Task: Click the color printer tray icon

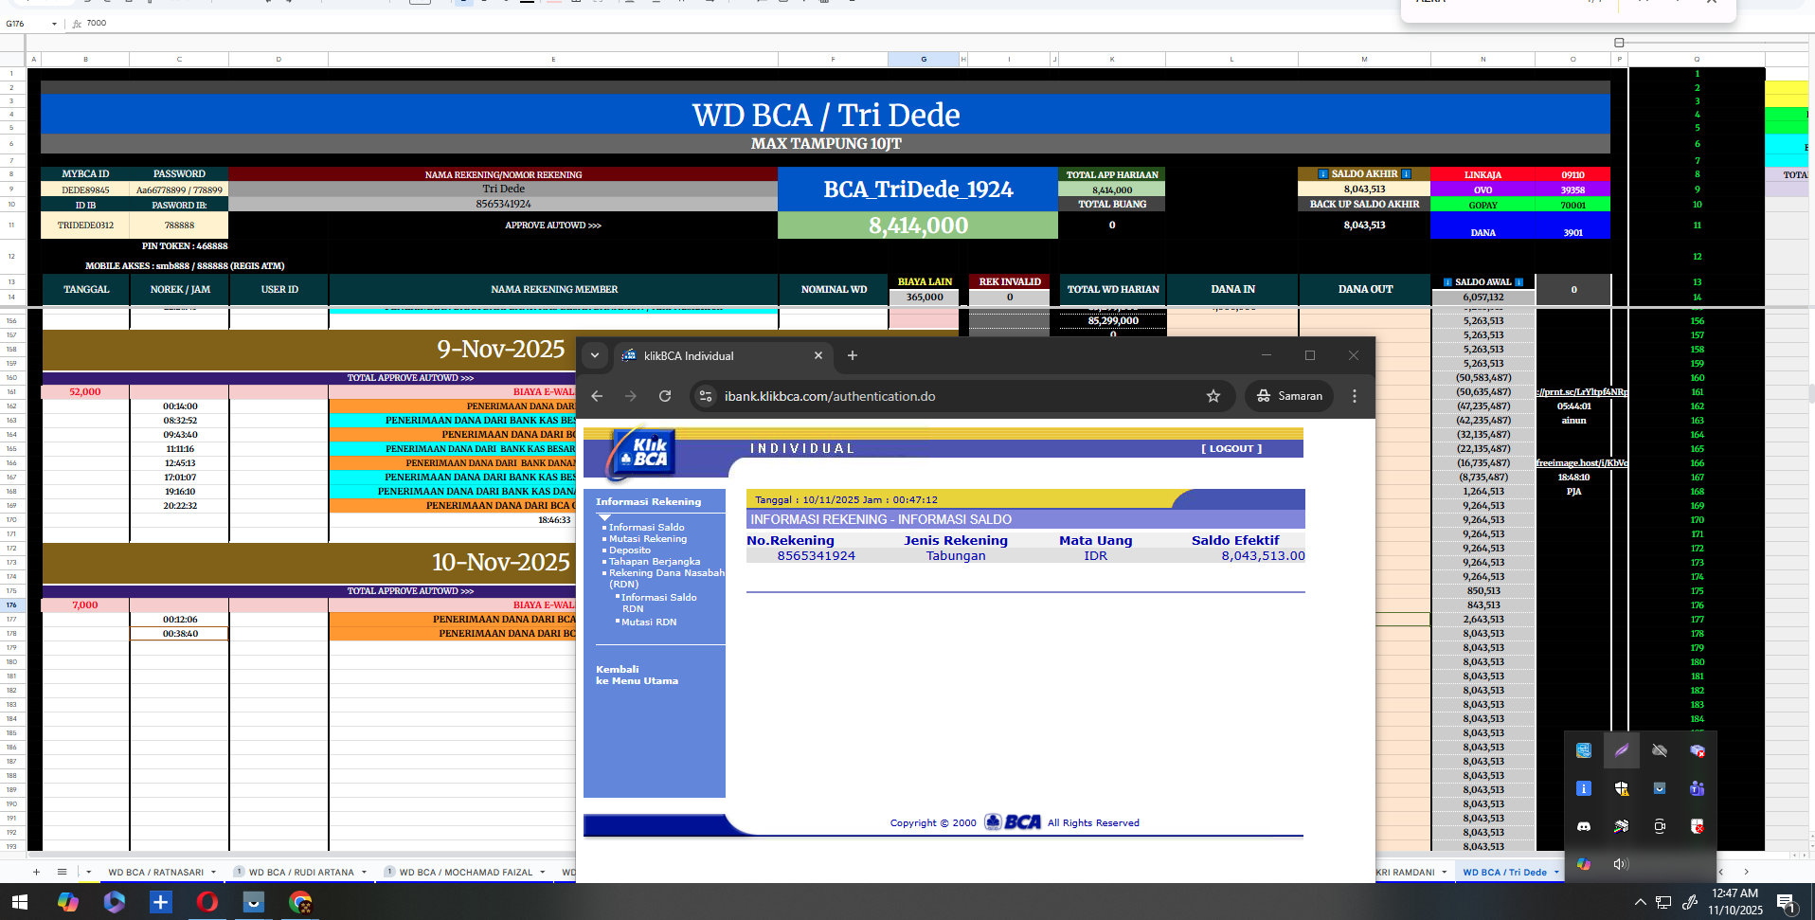Action: (1621, 826)
